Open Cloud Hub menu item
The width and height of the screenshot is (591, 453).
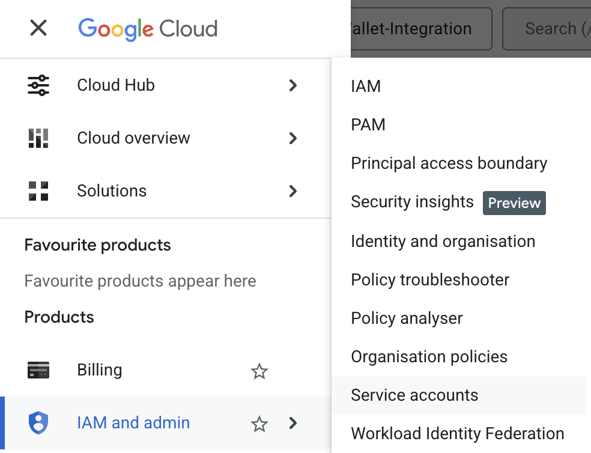coord(165,85)
